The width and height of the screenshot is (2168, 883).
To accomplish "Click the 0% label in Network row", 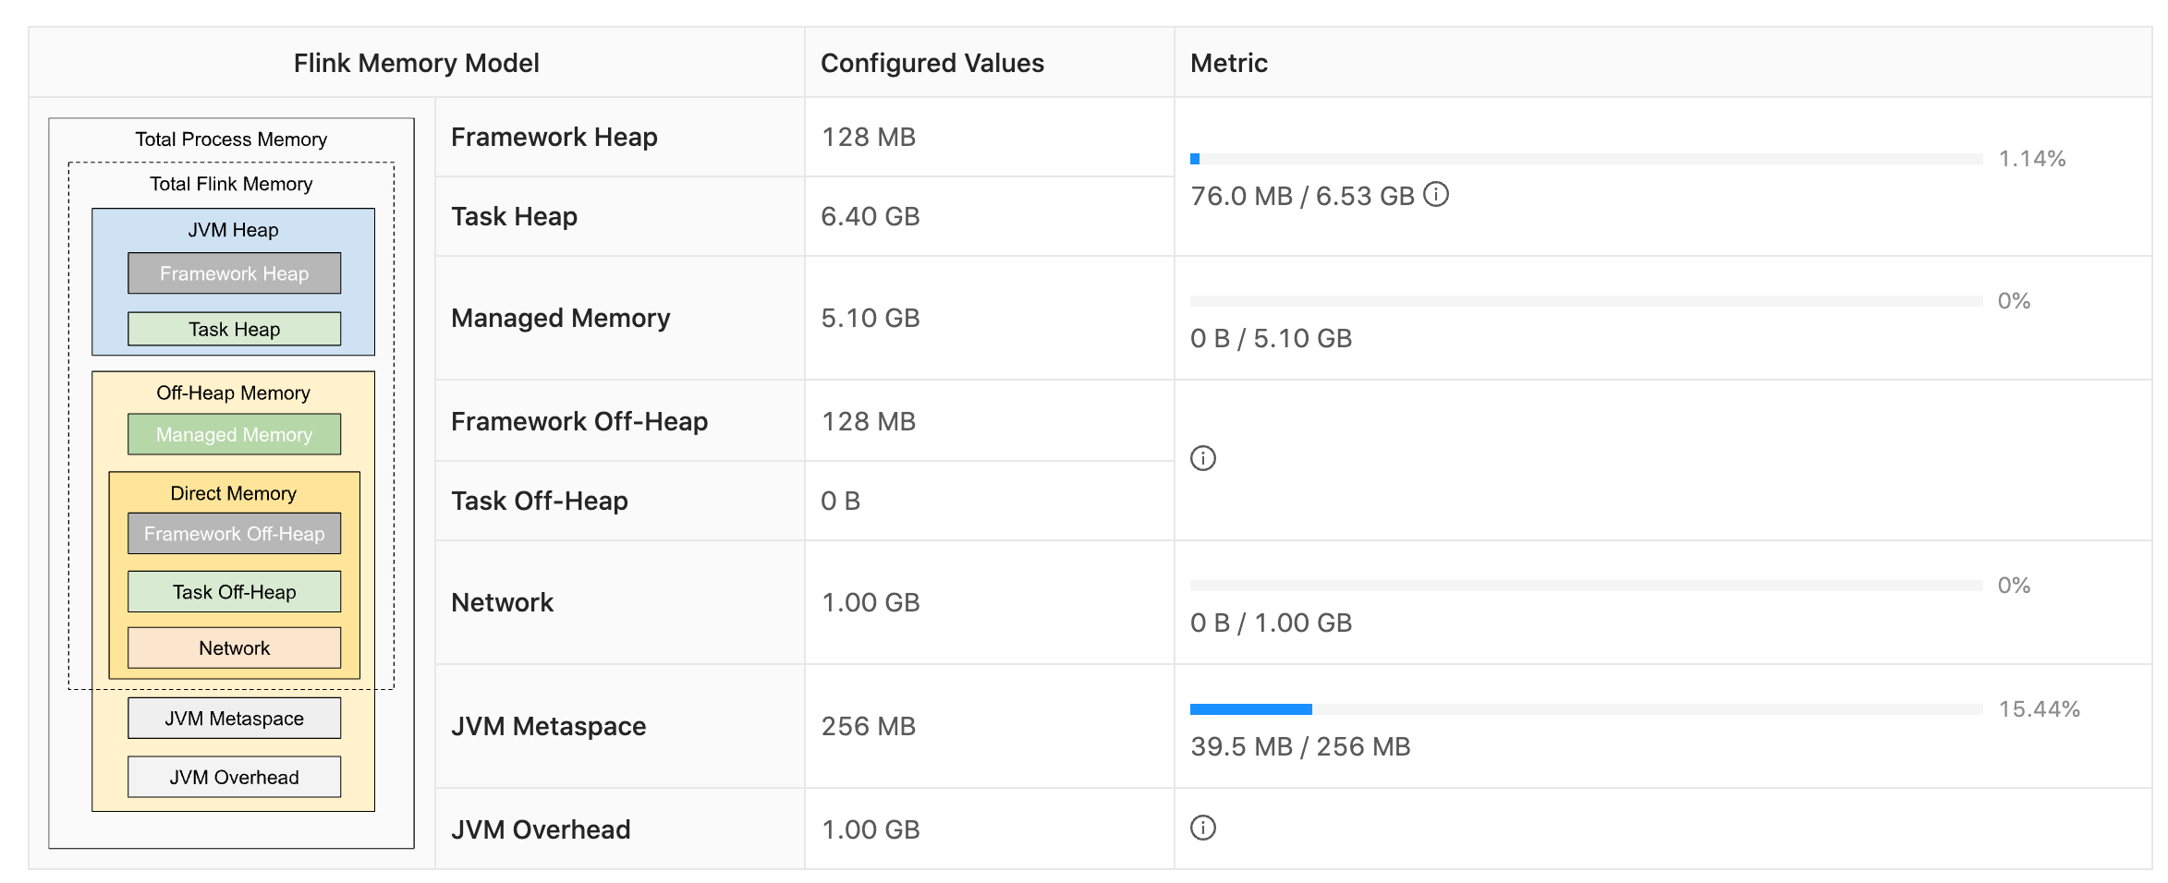I will [x=2014, y=586].
